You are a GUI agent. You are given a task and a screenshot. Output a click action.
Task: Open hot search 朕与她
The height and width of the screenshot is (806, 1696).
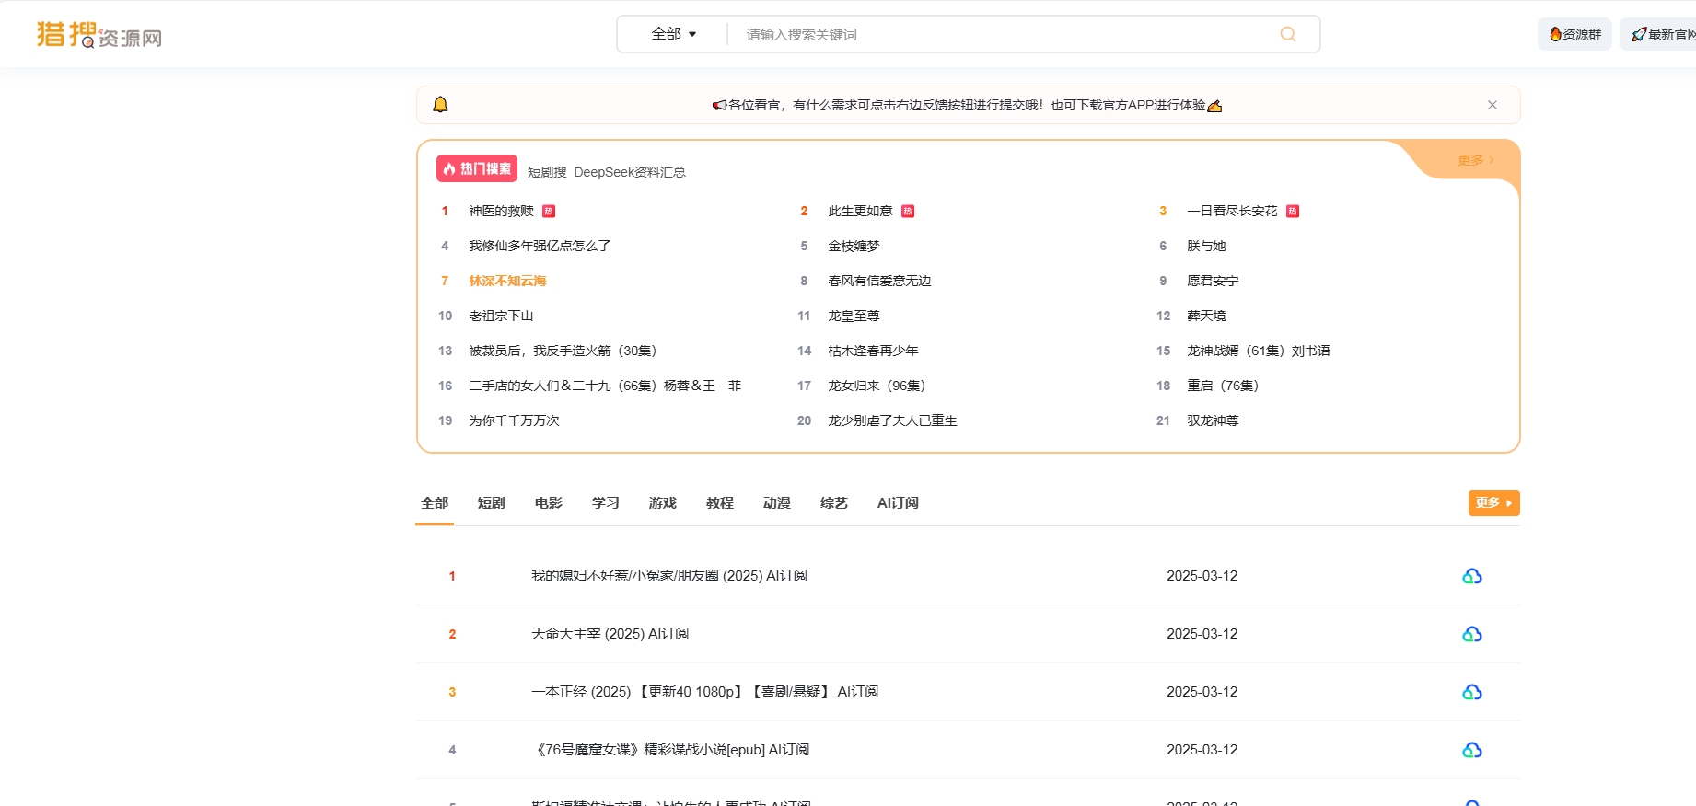(x=1206, y=246)
